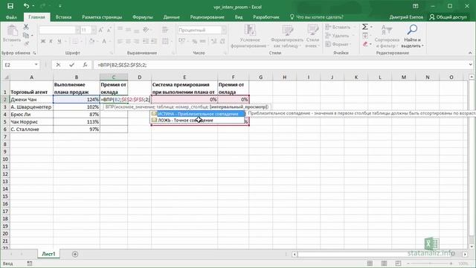Expand the formula bar
Image resolution: width=476 pixels, height=268 pixels.
470,65
